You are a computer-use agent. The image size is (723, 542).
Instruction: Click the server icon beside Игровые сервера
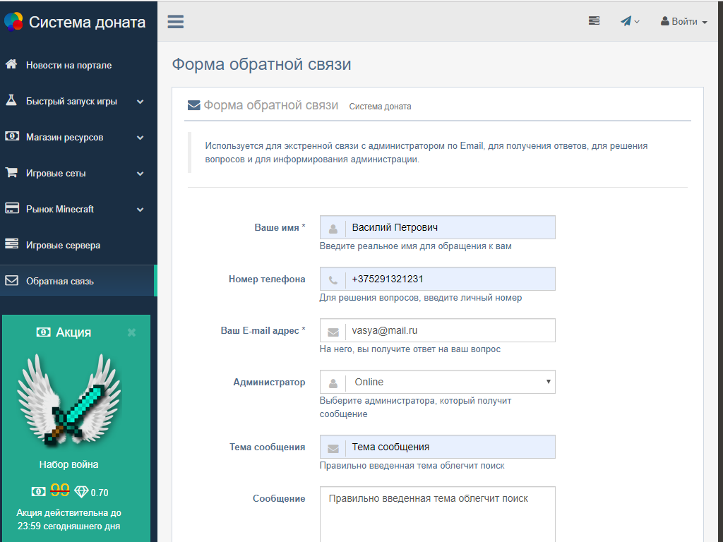click(11, 244)
